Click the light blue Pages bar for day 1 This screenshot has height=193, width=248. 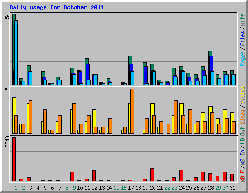tap(16, 53)
